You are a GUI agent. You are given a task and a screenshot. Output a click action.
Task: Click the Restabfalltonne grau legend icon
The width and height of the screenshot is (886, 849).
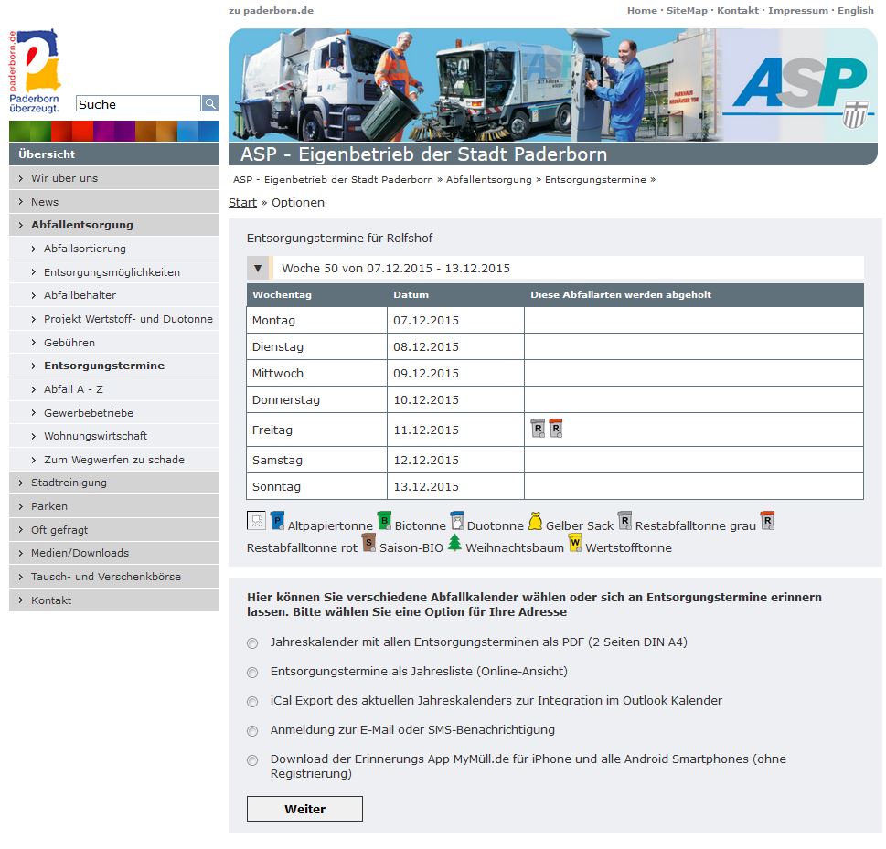coord(624,520)
